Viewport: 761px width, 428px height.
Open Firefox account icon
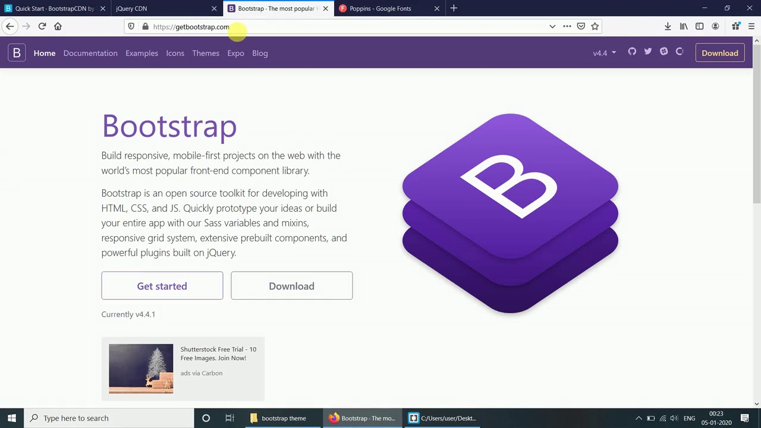click(715, 26)
